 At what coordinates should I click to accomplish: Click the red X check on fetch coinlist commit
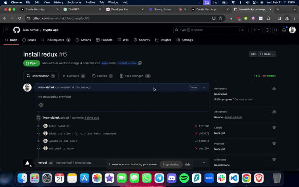[x=196, y=126]
